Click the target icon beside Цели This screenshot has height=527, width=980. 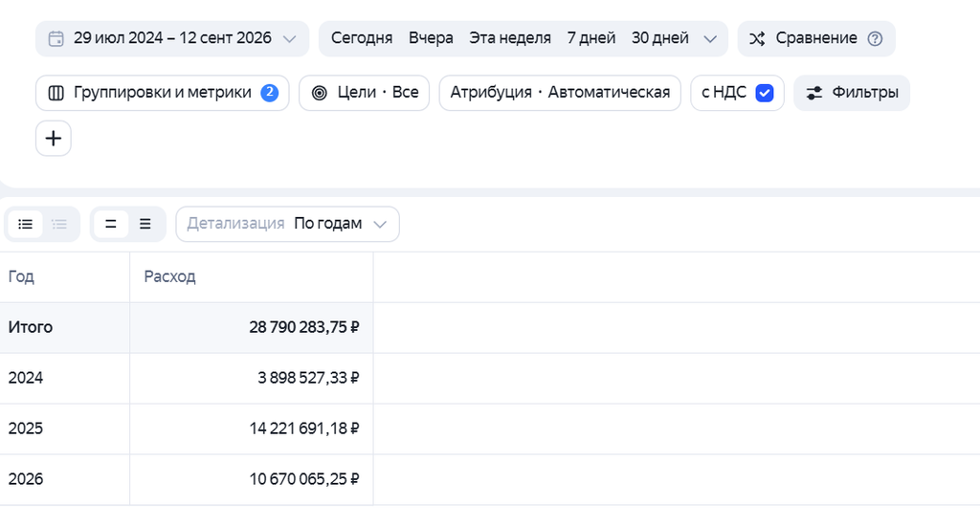(320, 93)
